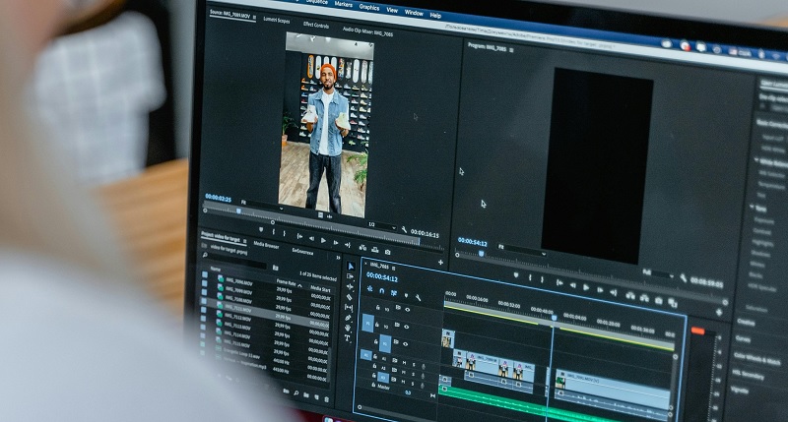The height and width of the screenshot is (422, 788).
Task: Add a marker in the timeline header
Action: pos(406,295)
